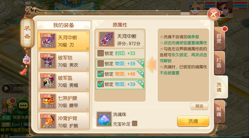Tap the weapon thumbnail in 原属性 panel
249x138 pixels.
tap(106, 39)
